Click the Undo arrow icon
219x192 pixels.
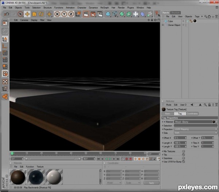7,14
